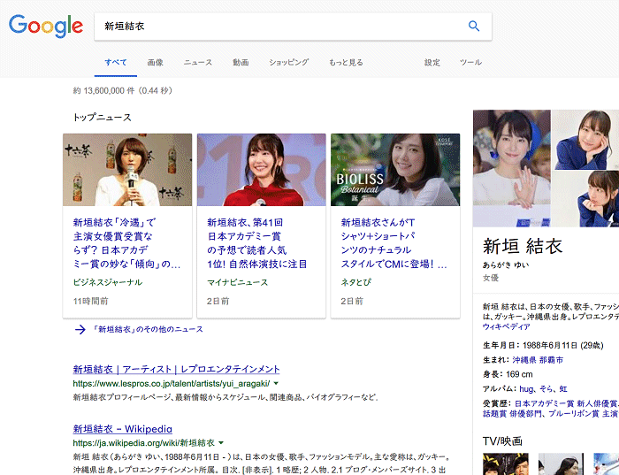Open the 虹 album link
The width and height of the screenshot is (619, 475).
(563, 389)
